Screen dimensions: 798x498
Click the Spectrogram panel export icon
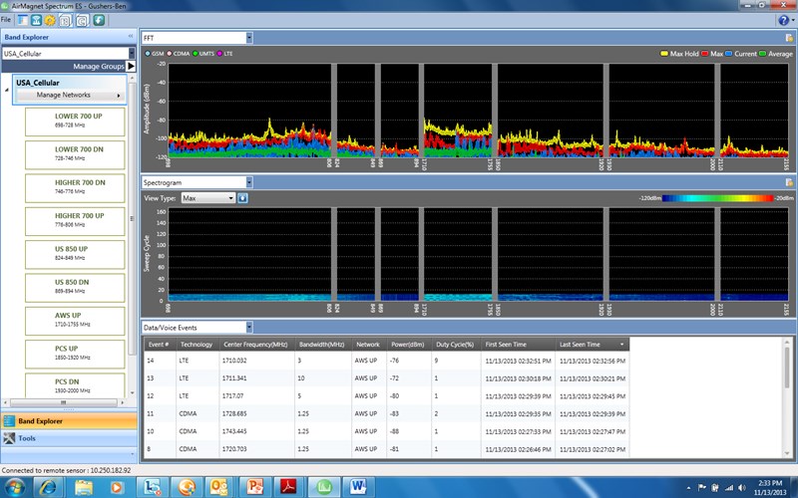click(789, 182)
